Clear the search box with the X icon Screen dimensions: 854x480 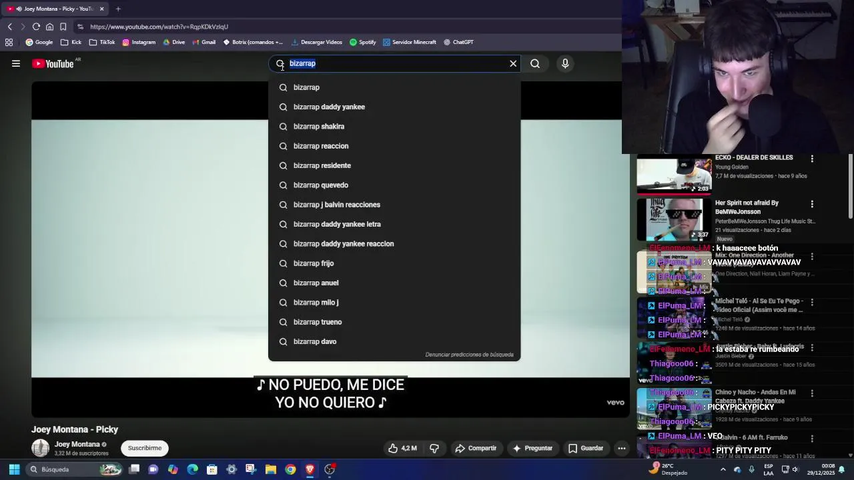point(513,63)
